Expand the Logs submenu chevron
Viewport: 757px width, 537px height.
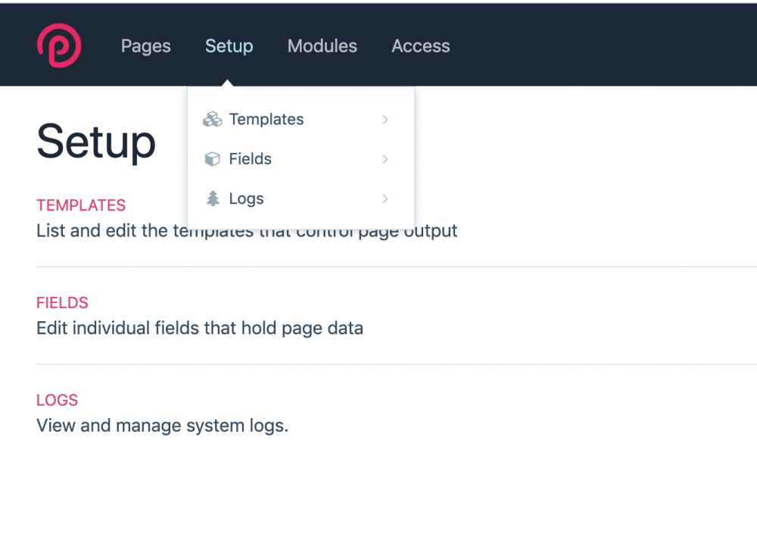[x=385, y=198]
